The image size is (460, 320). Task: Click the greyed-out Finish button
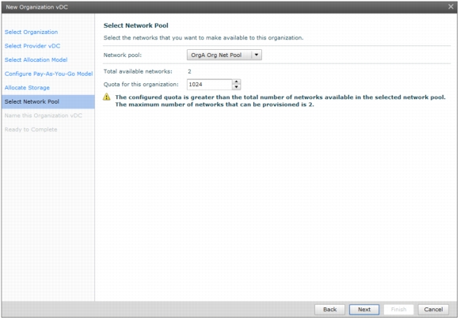click(398, 310)
